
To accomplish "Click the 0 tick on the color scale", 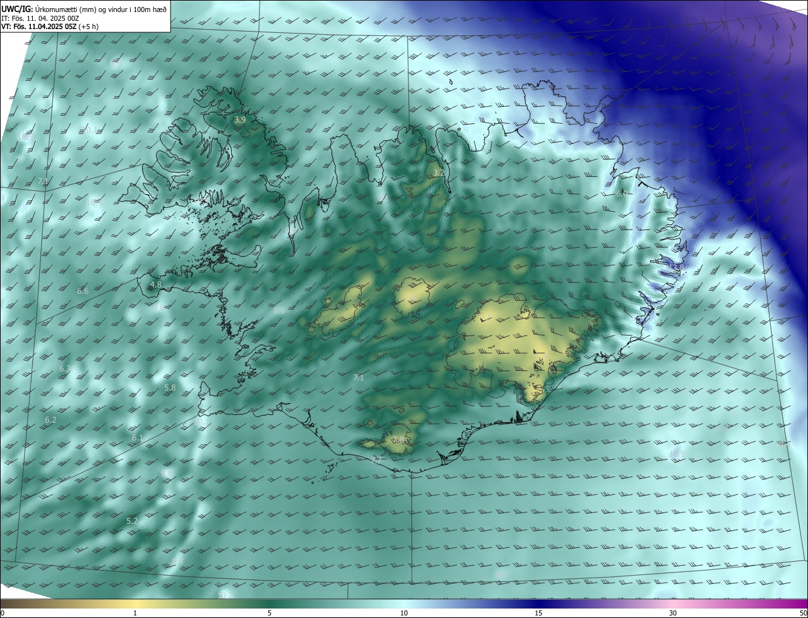I will tap(3, 613).
